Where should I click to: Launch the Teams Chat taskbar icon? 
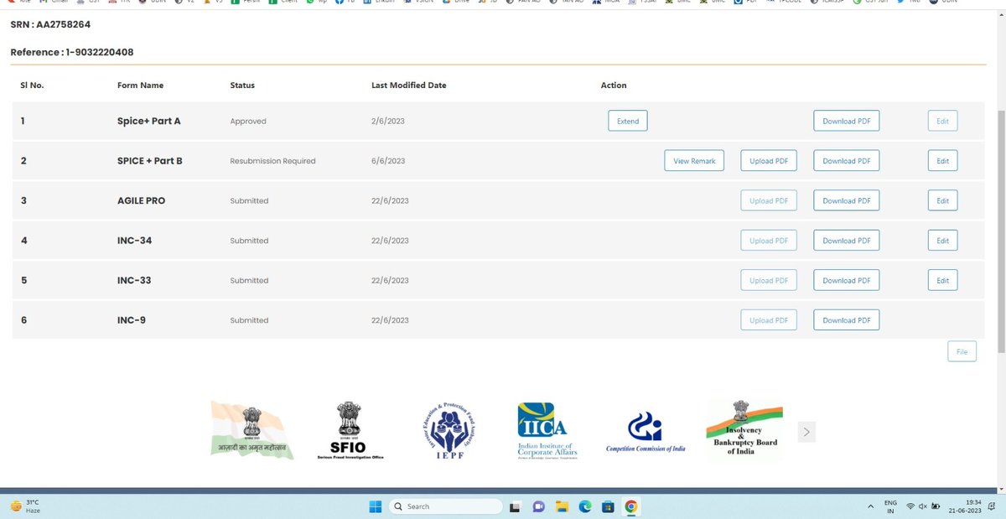pyautogui.click(x=539, y=506)
